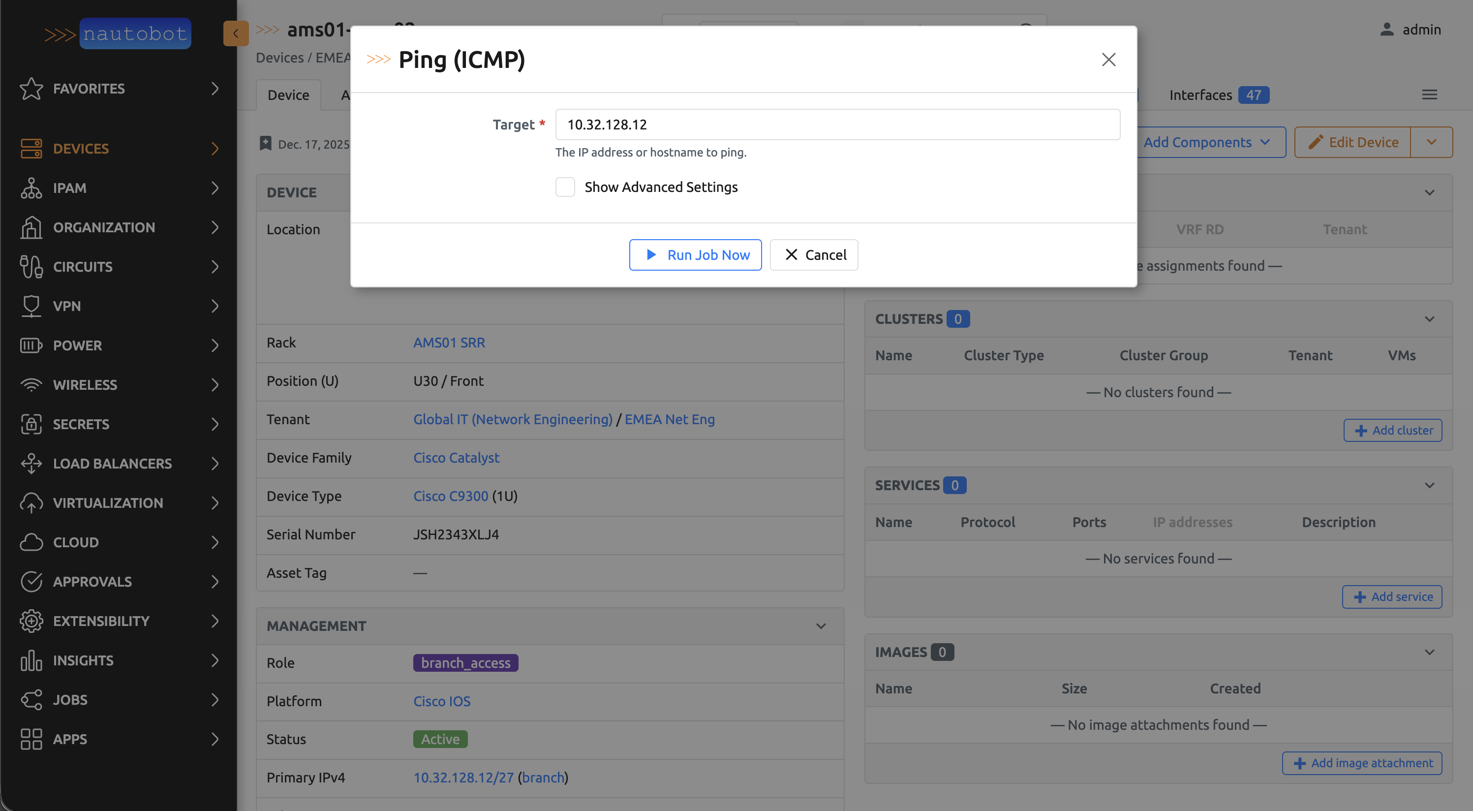Viewport: 1473px width, 811px height.
Task: Expand the Devices menu chevron
Action: 215,149
